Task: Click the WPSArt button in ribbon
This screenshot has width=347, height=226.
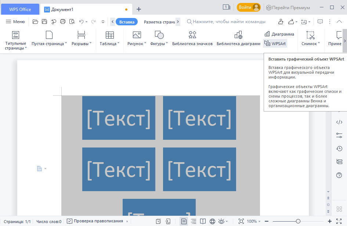Action: pyautogui.click(x=275, y=44)
